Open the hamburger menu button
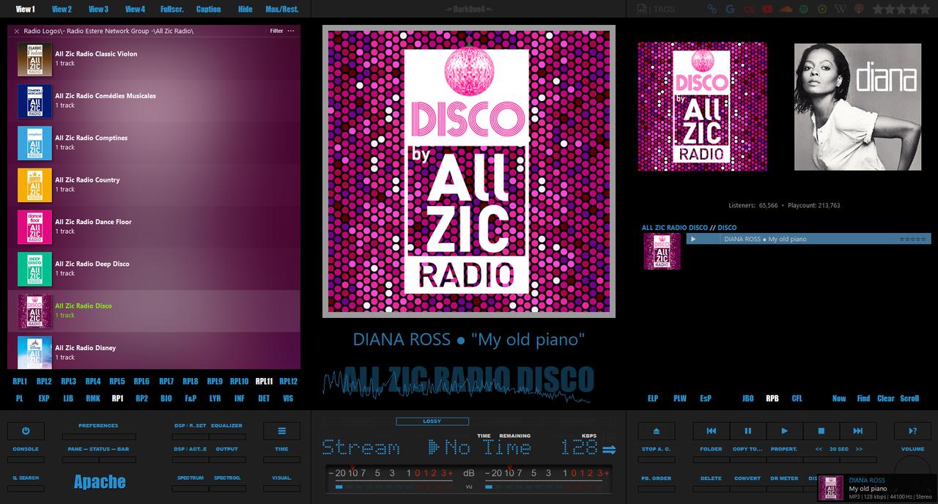This screenshot has width=938, height=504. [281, 431]
